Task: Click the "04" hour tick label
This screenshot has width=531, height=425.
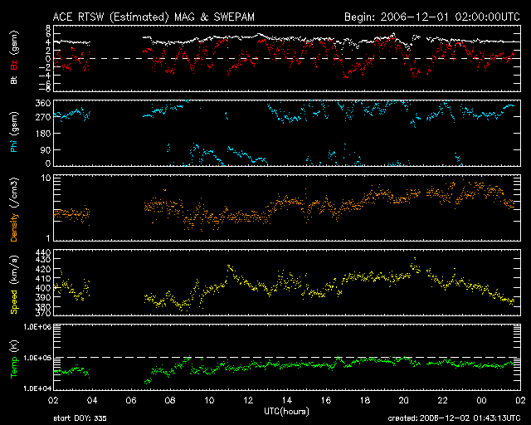Action: tap(92, 400)
